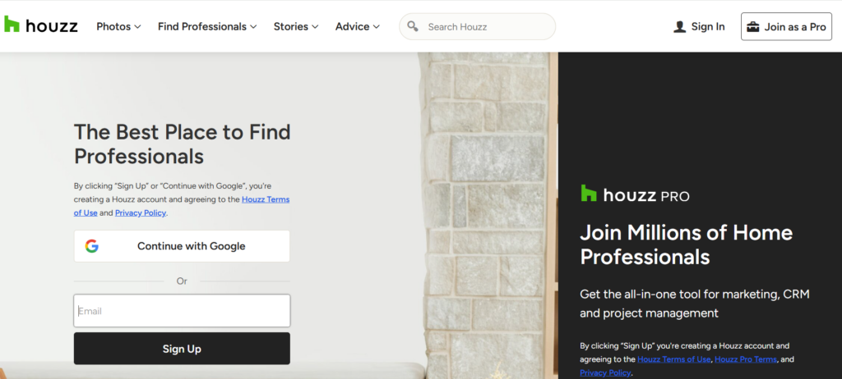
Task: Expand the Advice menu chevron
Action: coord(376,27)
